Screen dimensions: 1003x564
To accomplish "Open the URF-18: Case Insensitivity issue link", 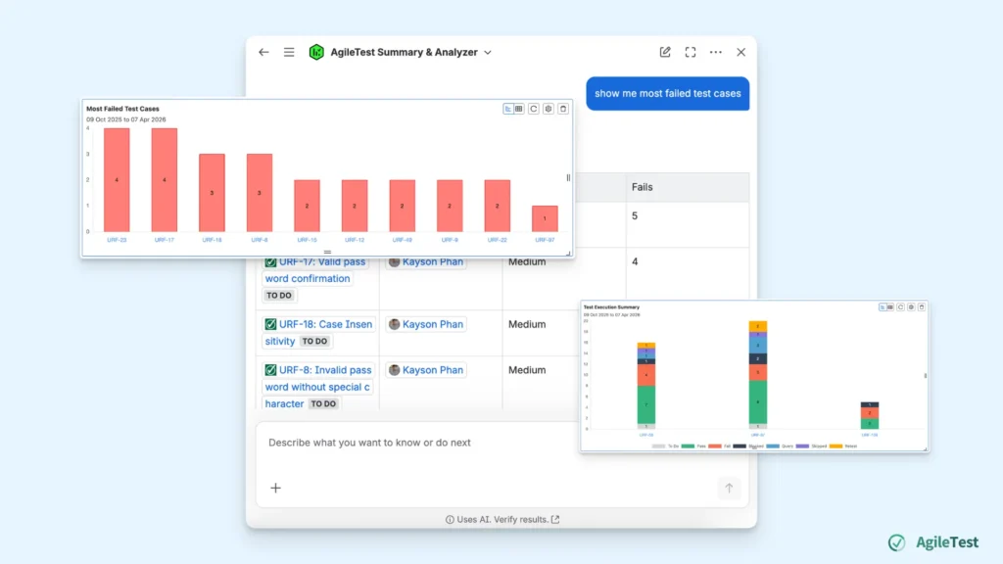I will [318, 333].
